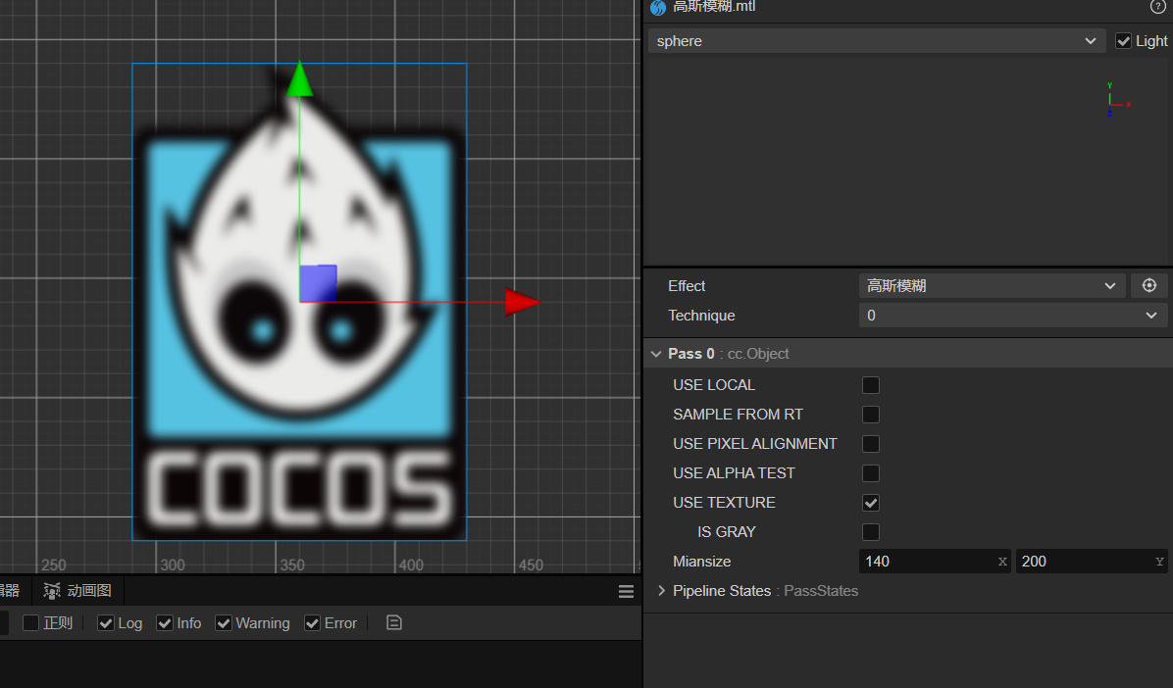Open the console panel hamburger menu
This screenshot has width=1173, height=688.
point(626,592)
